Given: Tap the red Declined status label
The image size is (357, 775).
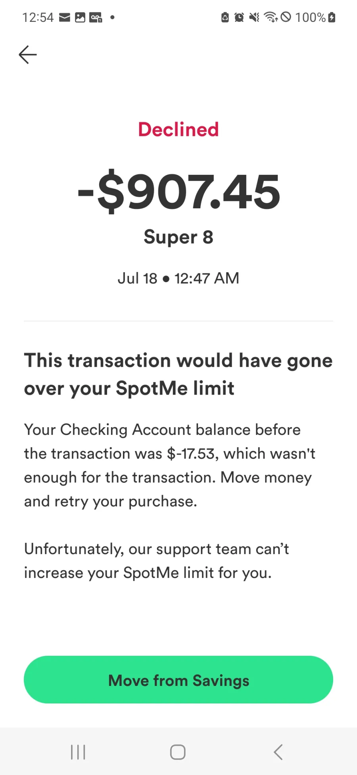Looking at the screenshot, I should (178, 130).
